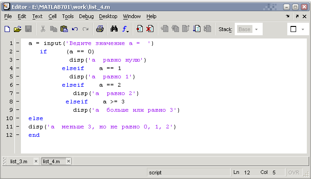Open the Debug menu
Image resolution: width=311 pixels, height=179 pixels.
86,16
